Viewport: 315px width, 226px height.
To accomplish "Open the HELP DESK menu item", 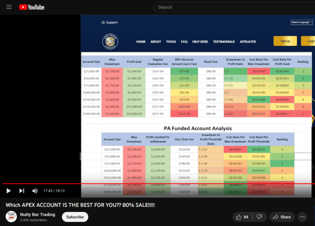I will point(200,42).
